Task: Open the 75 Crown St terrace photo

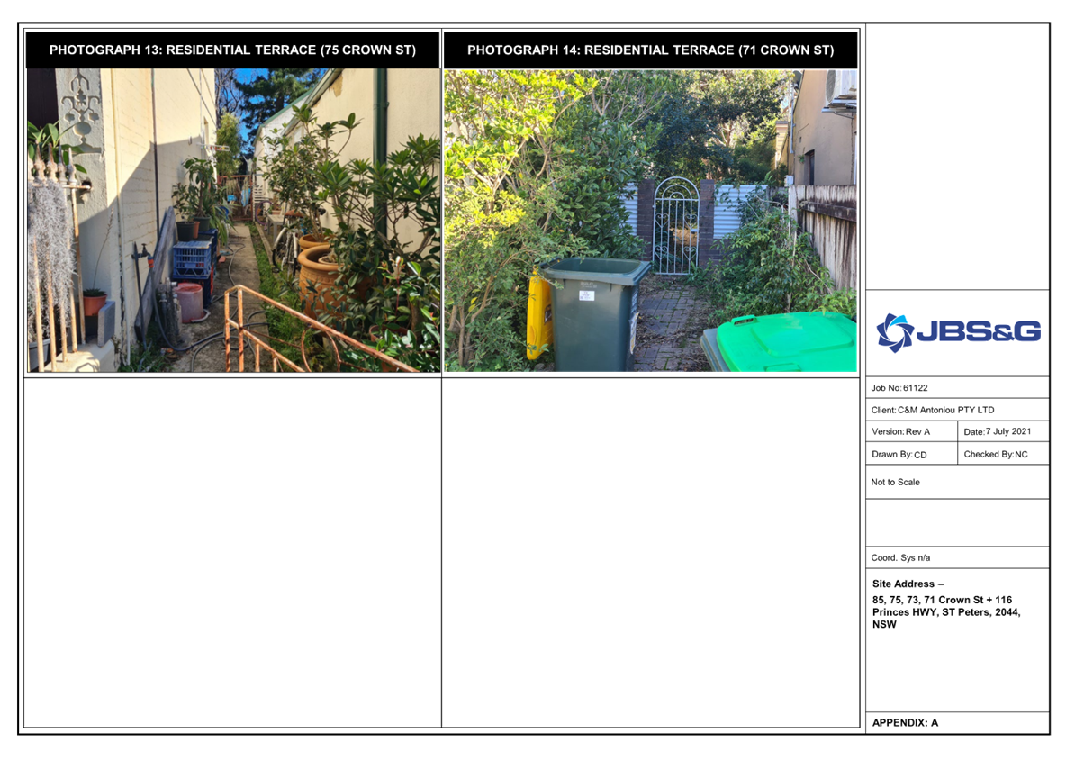Action: (233, 220)
